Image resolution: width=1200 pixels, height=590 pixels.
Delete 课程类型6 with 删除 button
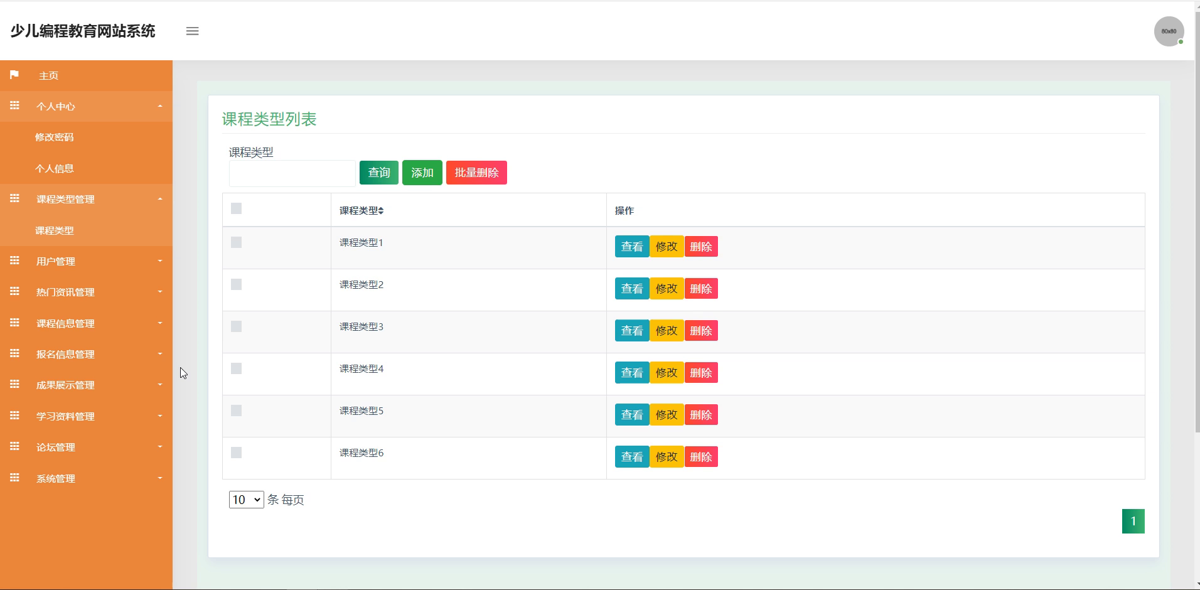(701, 457)
